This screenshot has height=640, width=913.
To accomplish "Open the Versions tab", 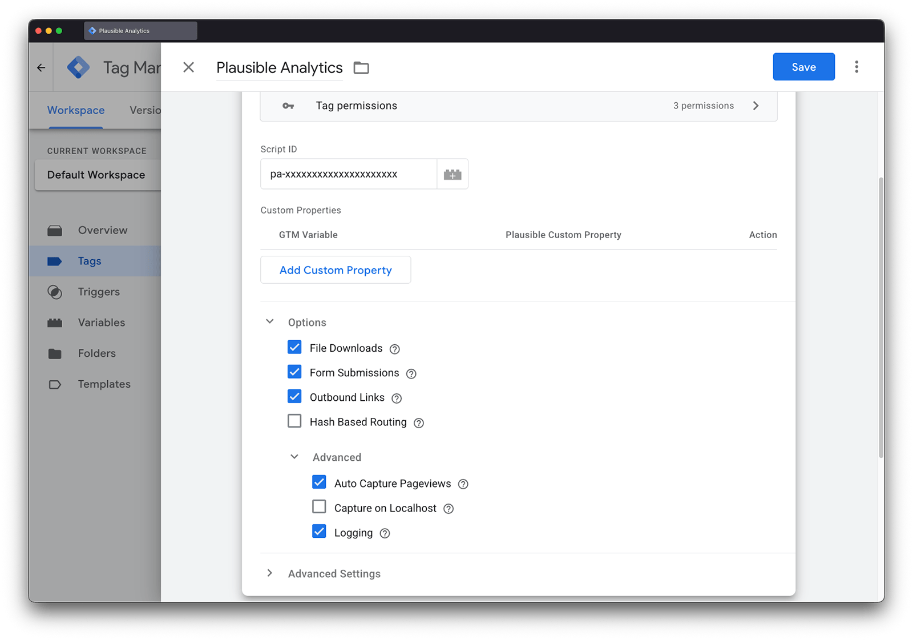I will pyautogui.click(x=145, y=110).
